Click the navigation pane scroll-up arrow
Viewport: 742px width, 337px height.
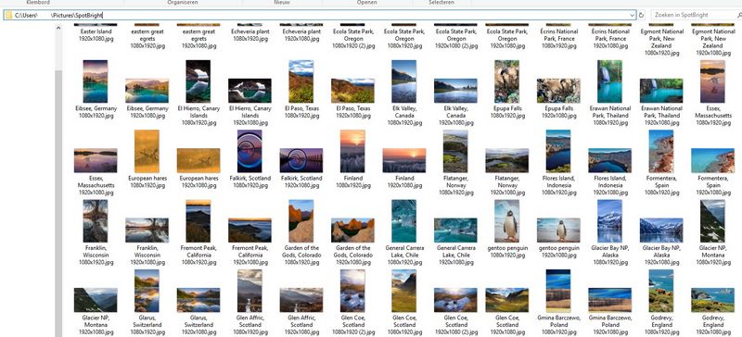[x=58, y=28]
